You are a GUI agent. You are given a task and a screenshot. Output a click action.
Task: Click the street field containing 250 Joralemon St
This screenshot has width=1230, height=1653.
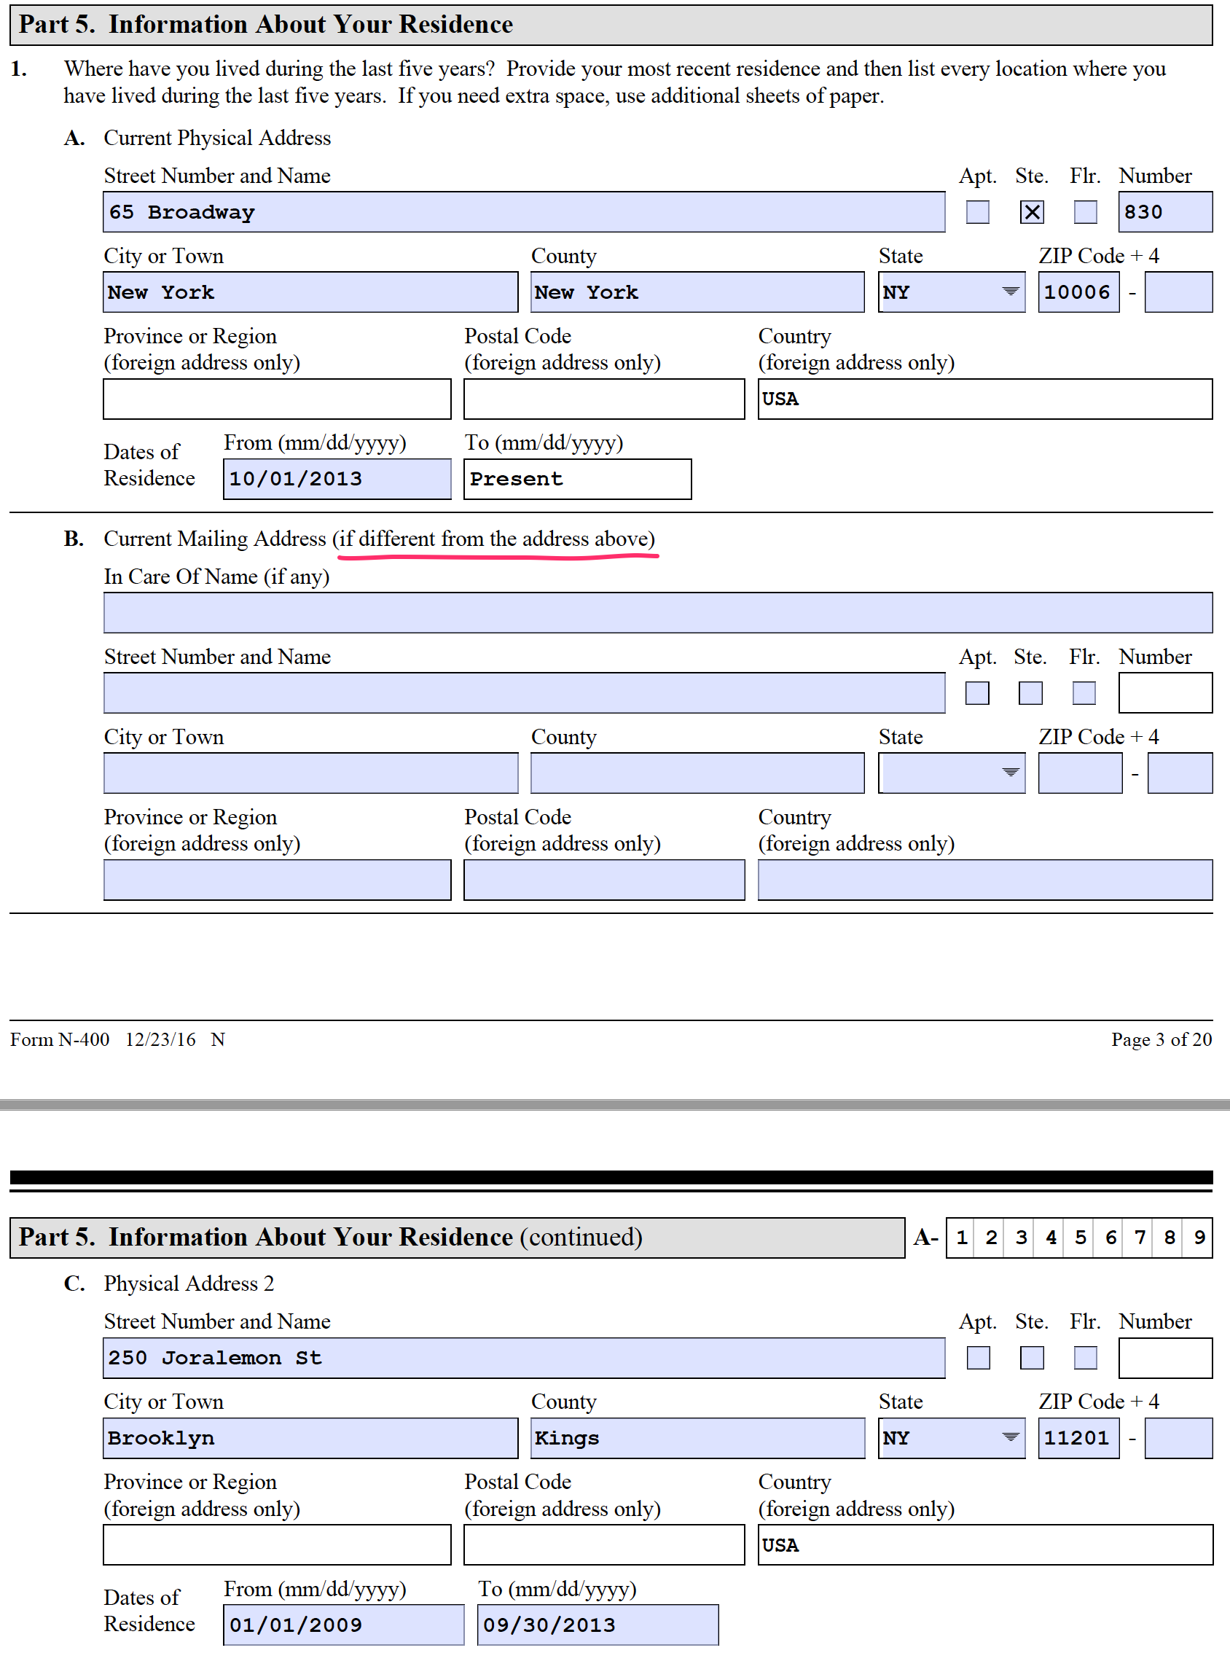point(523,1357)
